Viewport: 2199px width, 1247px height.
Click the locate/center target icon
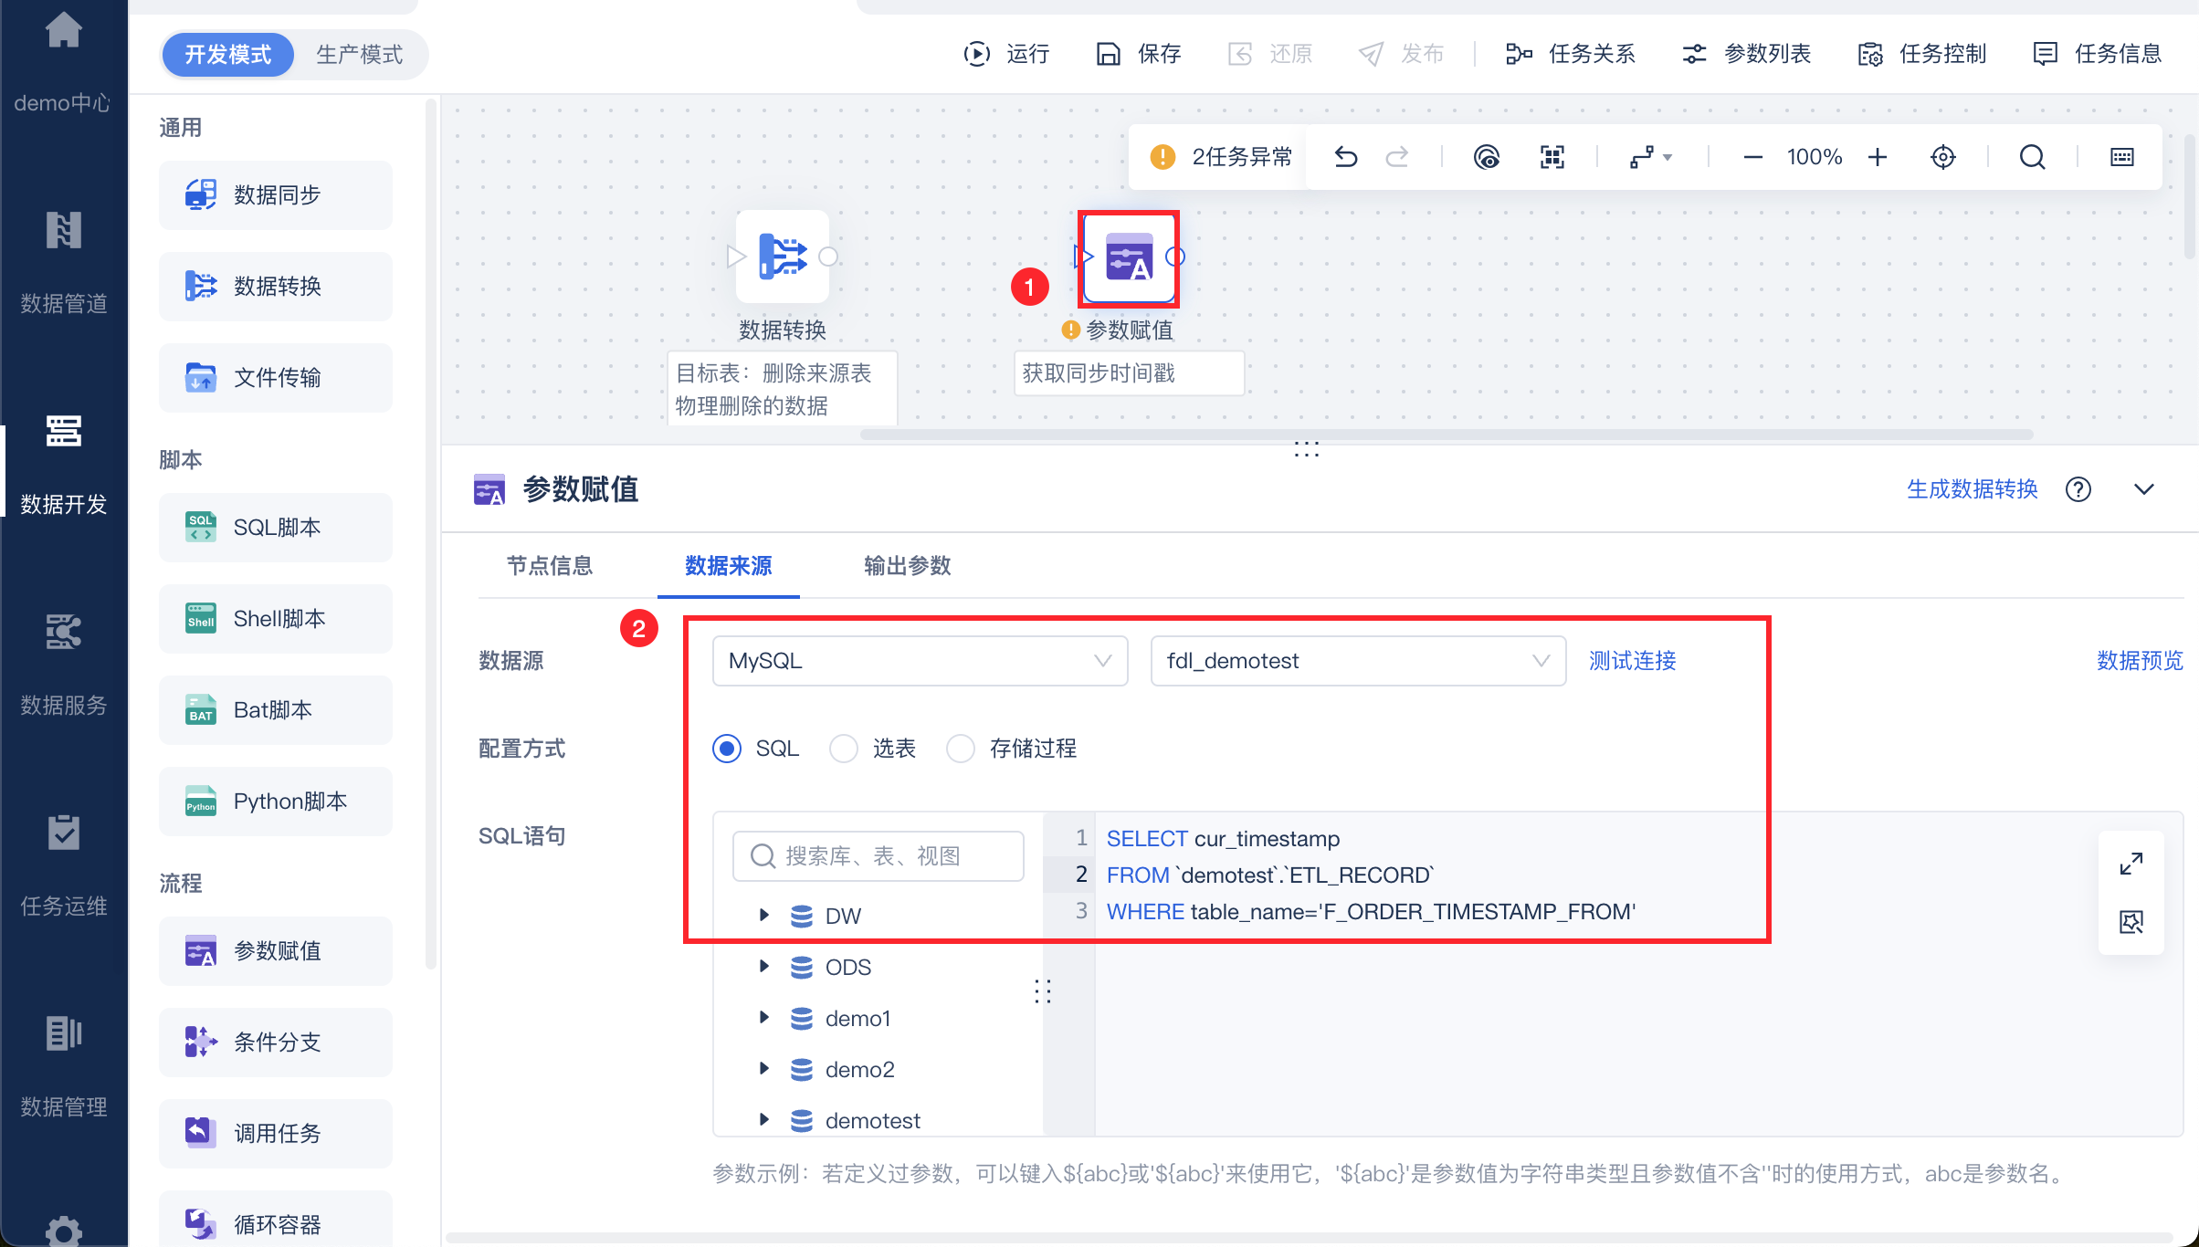(1943, 157)
